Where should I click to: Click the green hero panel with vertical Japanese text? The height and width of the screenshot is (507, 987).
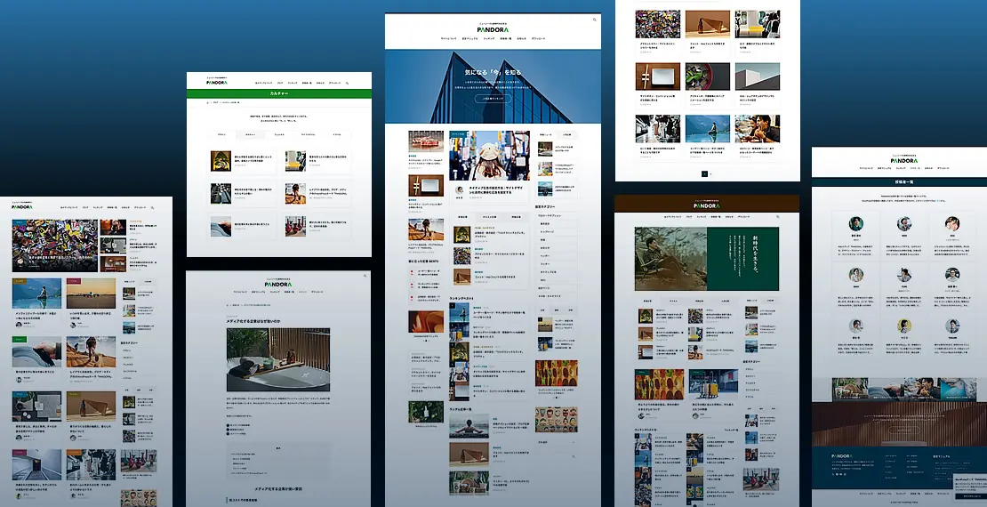(x=742, y=258)
